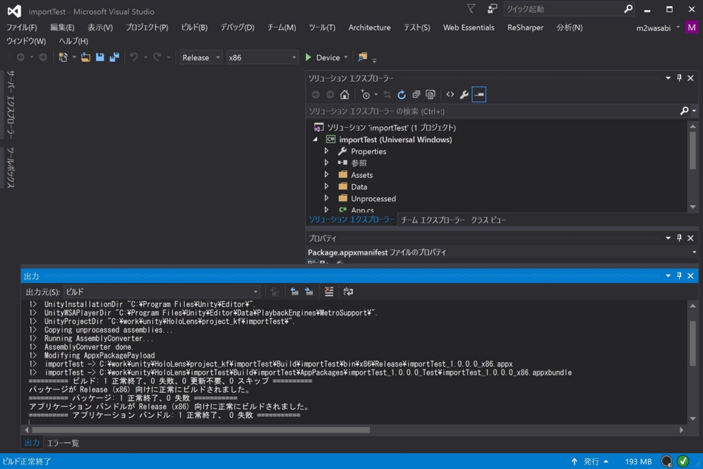Switch to the クラス ビュー tab
This screenshot has height=469, width=703.
(488, 220)
